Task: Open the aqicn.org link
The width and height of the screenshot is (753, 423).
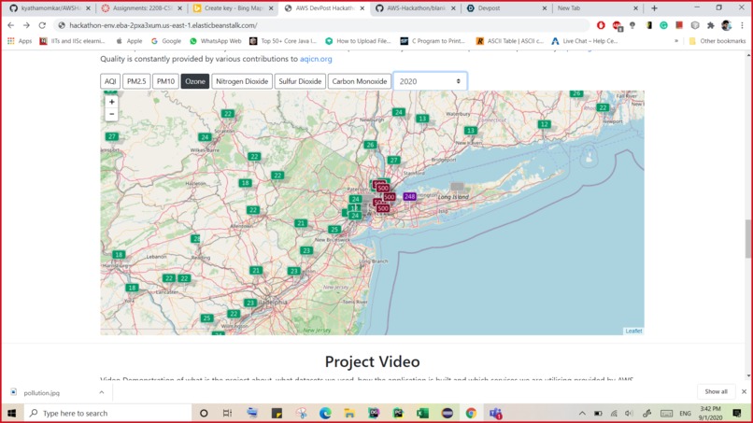Action: (316, 59)
